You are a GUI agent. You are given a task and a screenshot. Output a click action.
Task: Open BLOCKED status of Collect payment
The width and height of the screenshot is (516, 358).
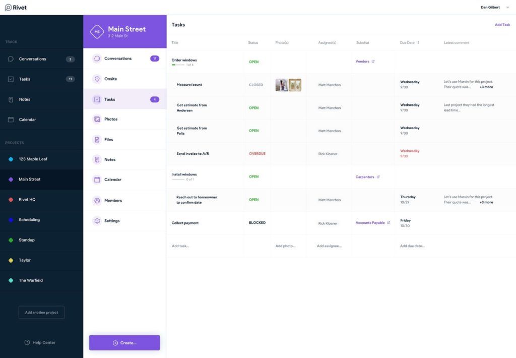[257, 223]
